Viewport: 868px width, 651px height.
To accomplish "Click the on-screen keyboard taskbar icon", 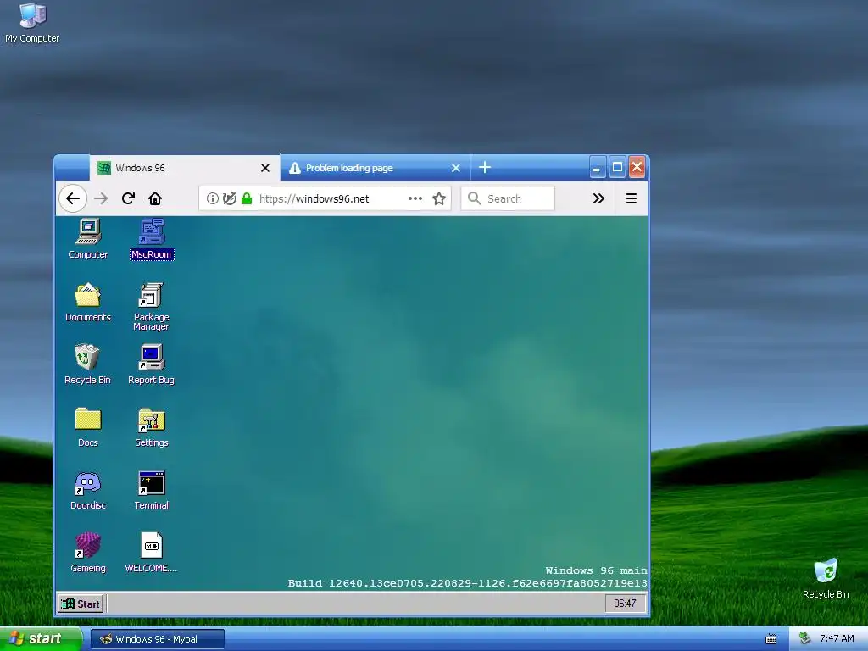I will coord(771,639).
